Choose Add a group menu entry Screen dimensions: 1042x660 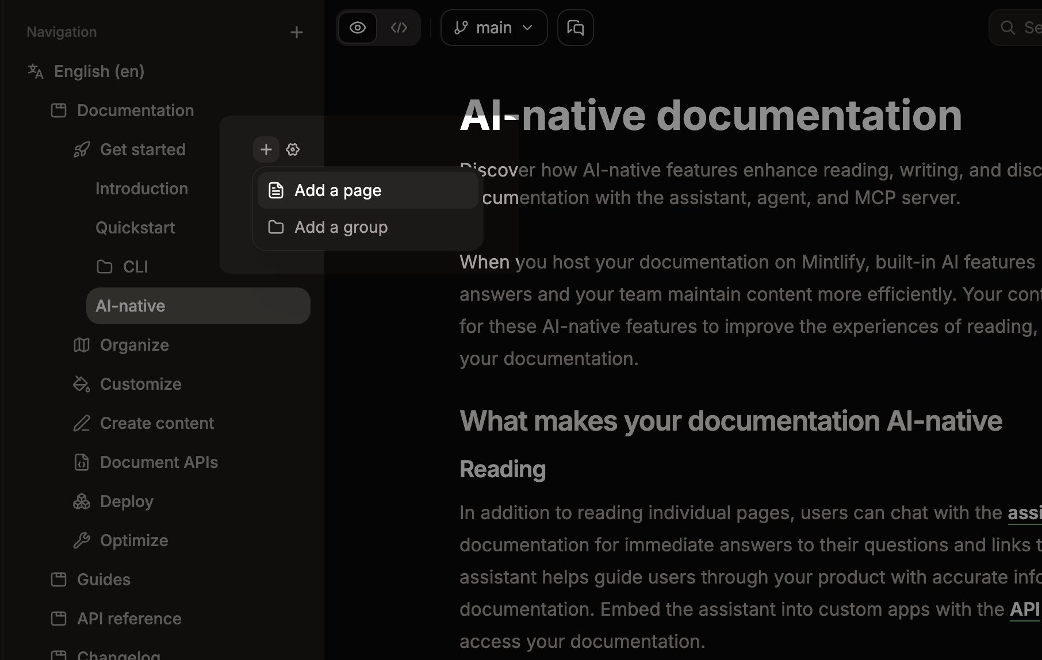(x=368, y=227)
